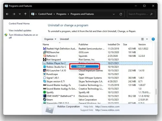This screenshot has width=162, height=121.
Task: Select the RSI Launcher 1.4.10 entry
Action: [56, 70]
